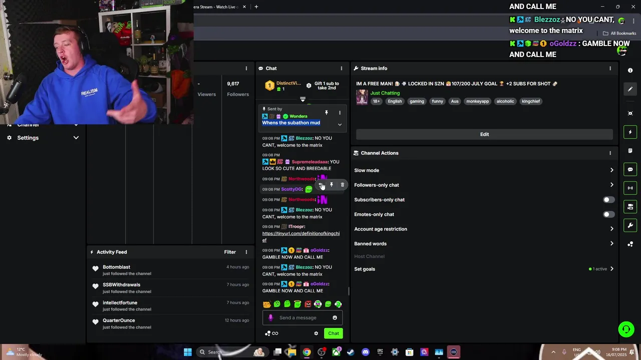
Task: Open the info icon in right sidebar
Action: 630,70
